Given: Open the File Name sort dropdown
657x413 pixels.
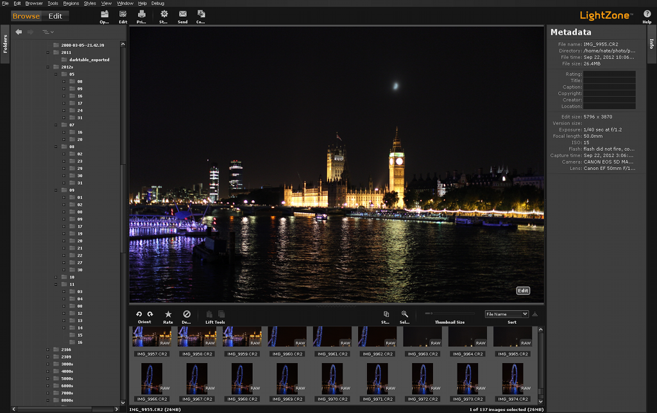Looking at the screenshot, I should 506,314.
